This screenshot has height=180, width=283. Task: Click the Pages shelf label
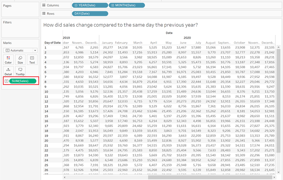(7, 5)
